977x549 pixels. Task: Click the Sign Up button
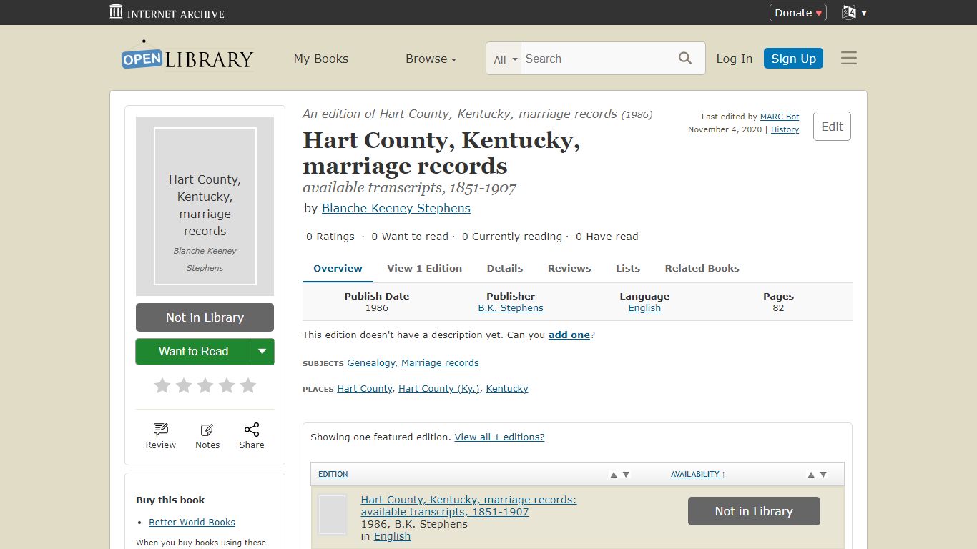[793, 59]
